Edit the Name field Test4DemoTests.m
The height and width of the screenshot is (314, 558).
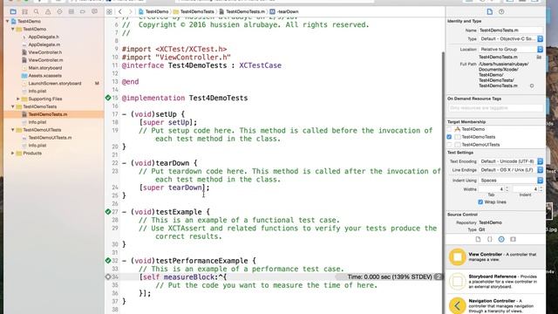click(x=511, y=31)
